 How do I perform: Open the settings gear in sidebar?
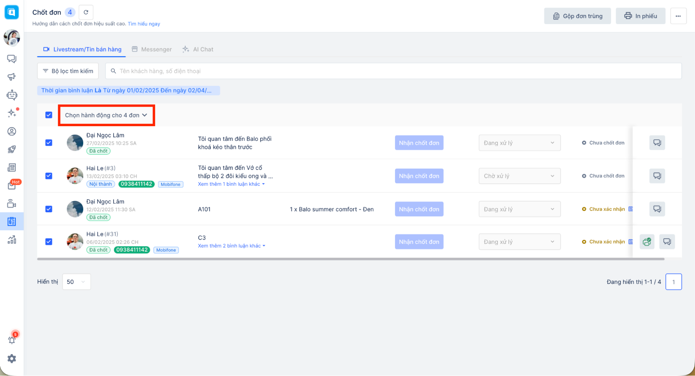[x=12, y=358]
